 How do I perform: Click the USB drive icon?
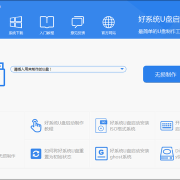2,74
